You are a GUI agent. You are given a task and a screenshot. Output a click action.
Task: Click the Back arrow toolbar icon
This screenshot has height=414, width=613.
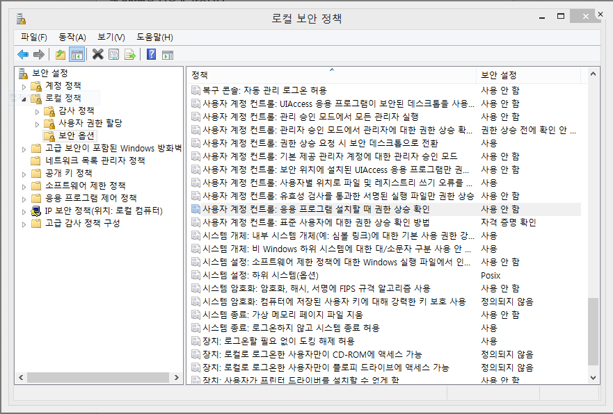[x=23, y=55]
